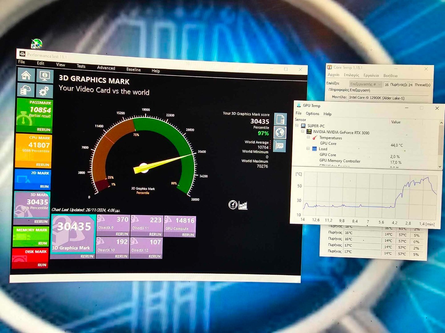445x333 pixels.
Task: Click the PerformanceTest title bar app icon
Action: tap(22, 54)
